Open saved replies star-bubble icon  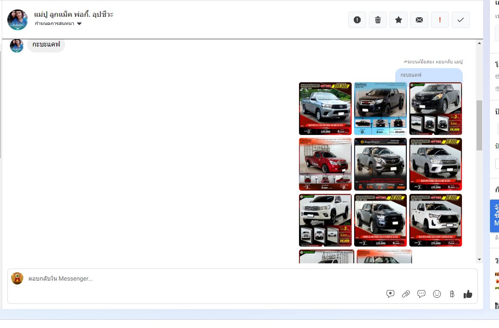click(390, 294)
